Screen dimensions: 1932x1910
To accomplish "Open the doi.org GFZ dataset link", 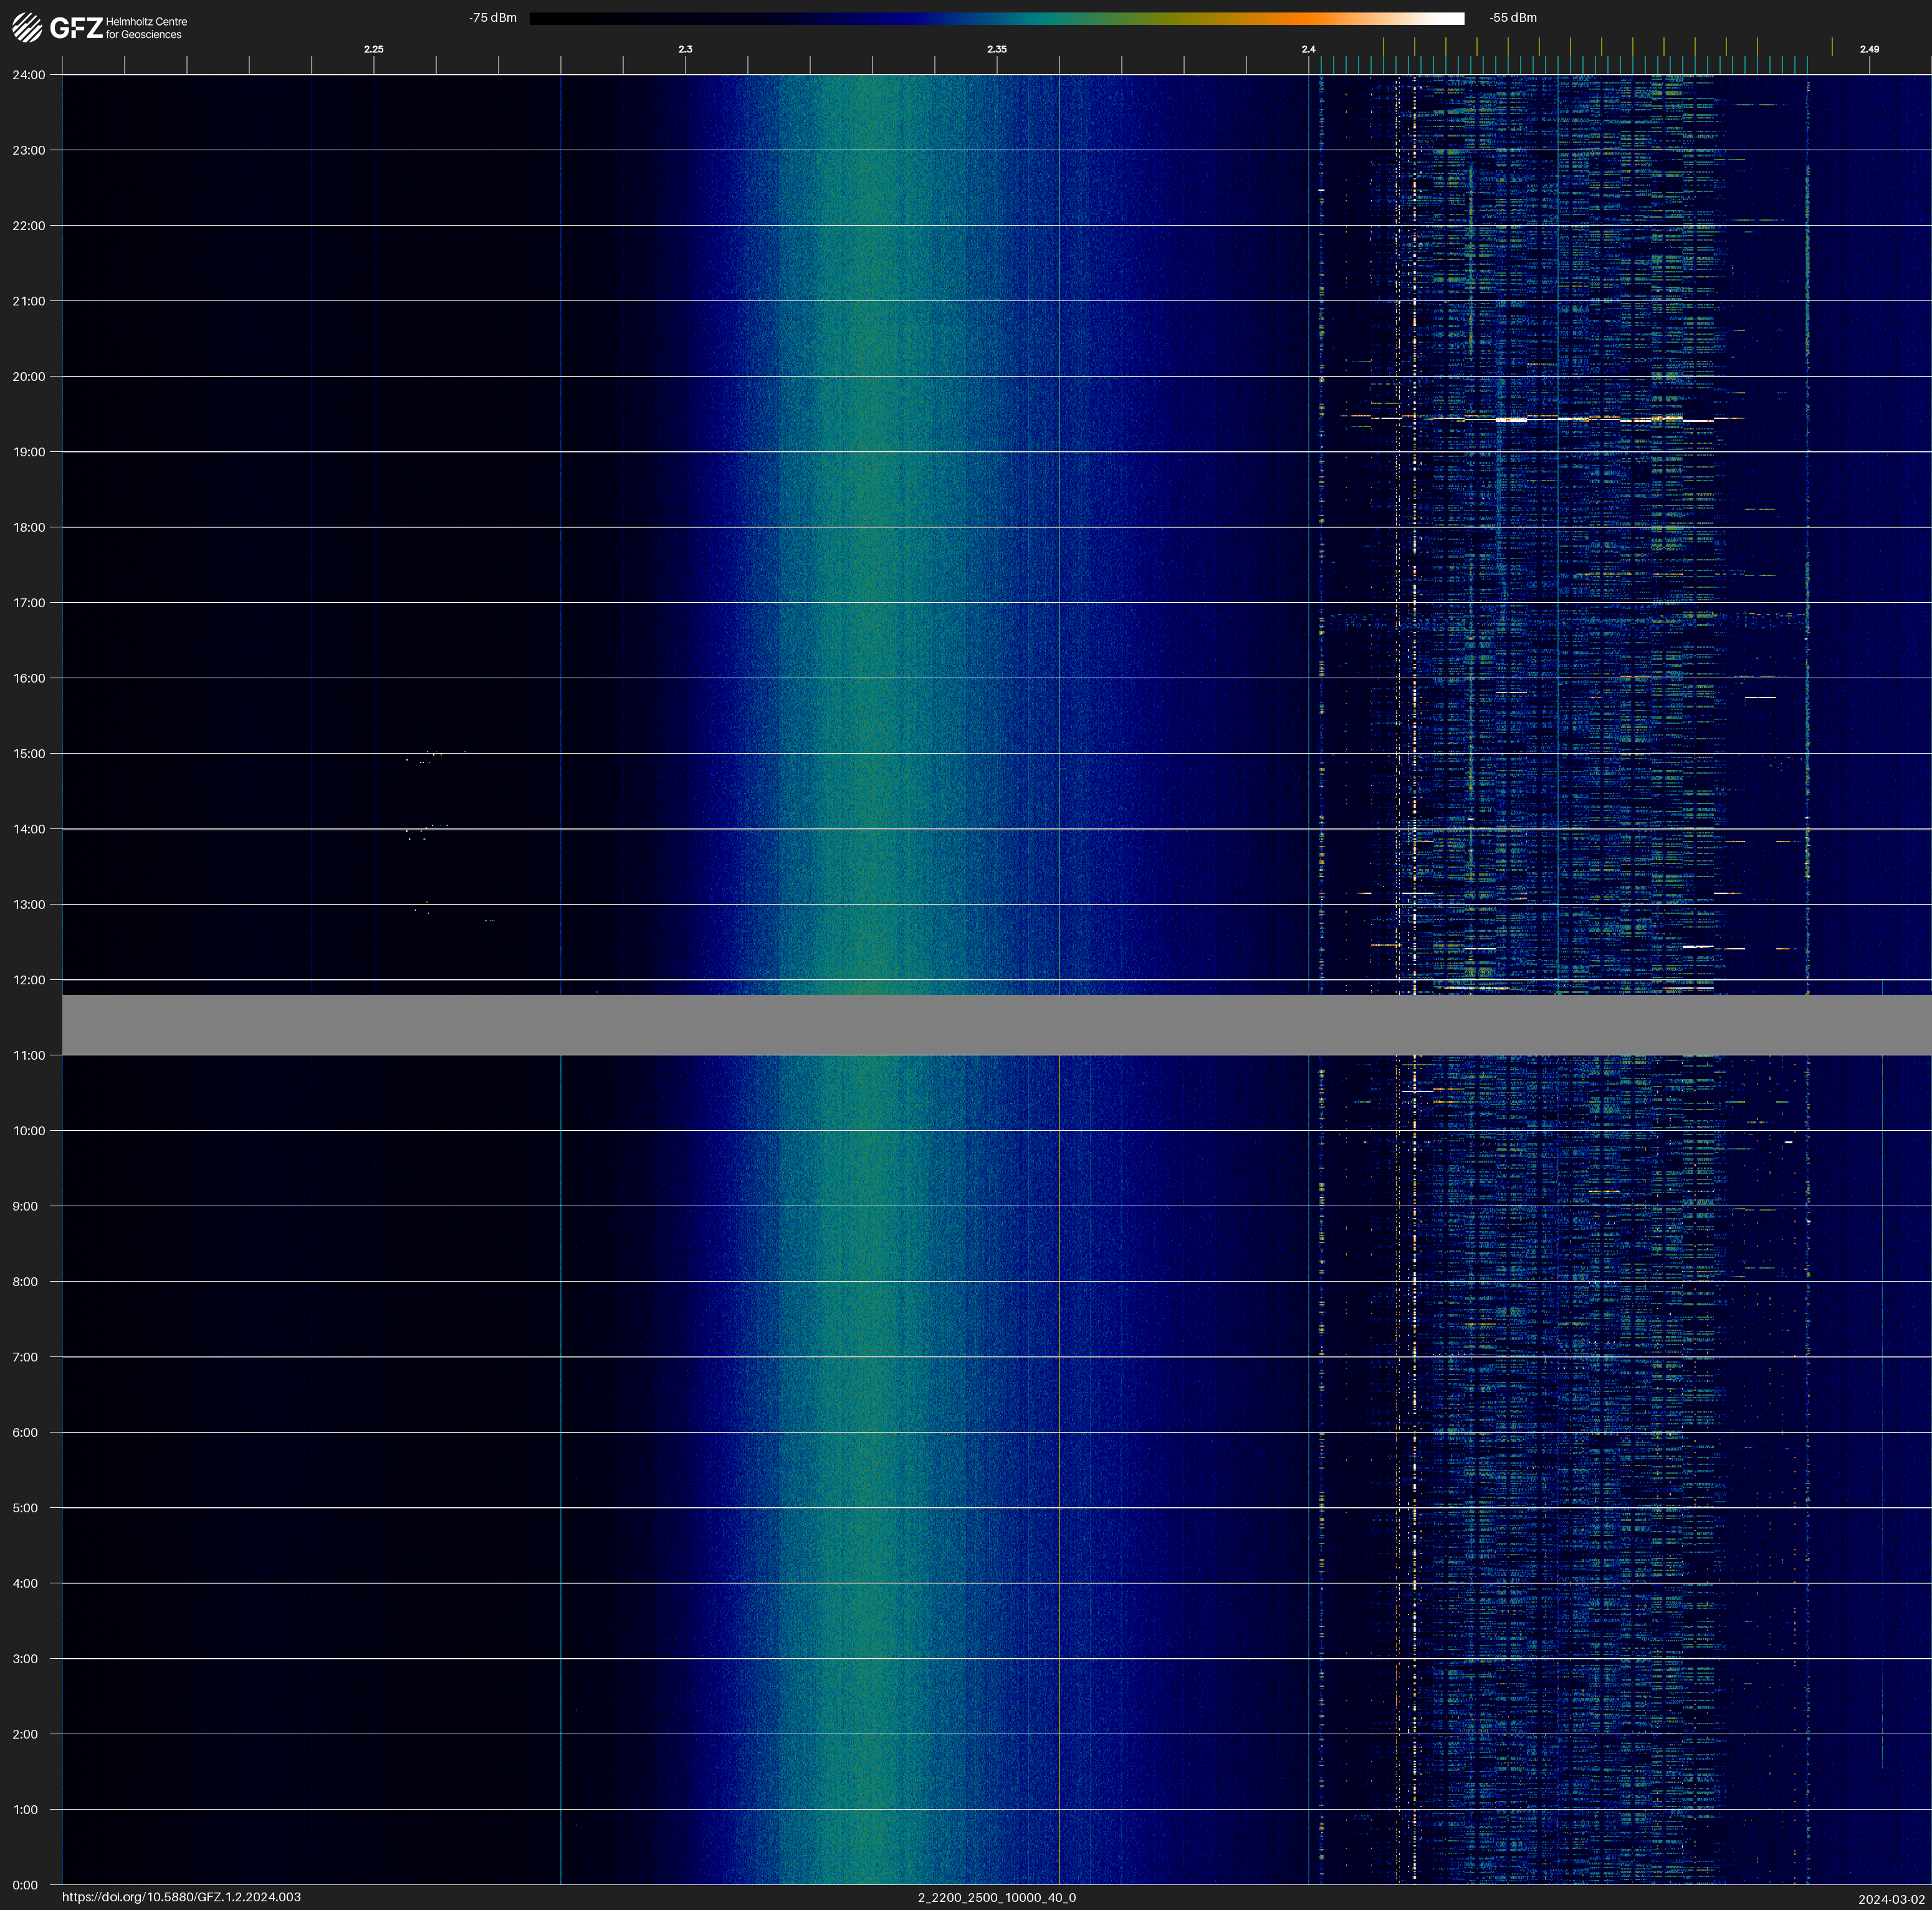I will 181,1897.
